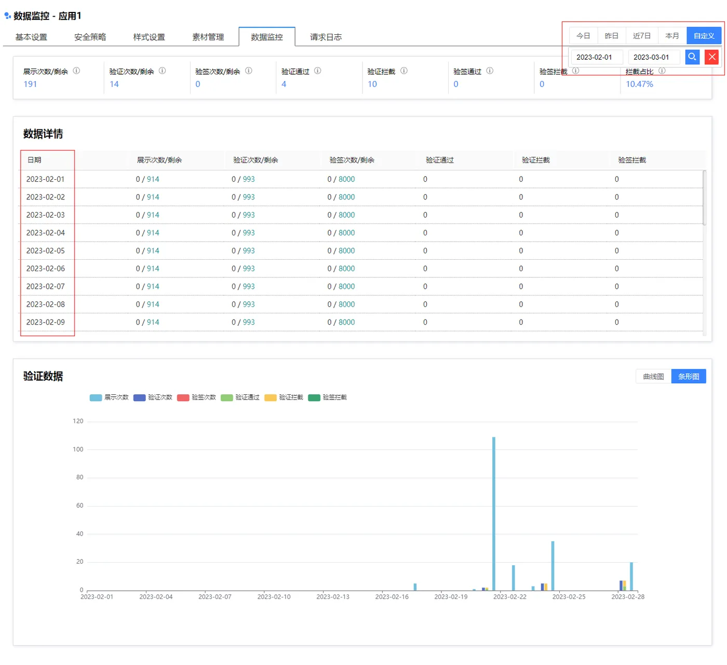
Task: Click the 数据详情 section heading
Action: 43,134
